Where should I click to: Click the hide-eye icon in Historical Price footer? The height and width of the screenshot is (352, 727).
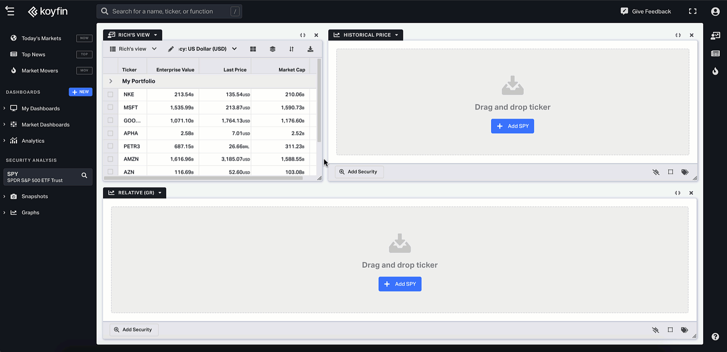[x=656, y=172]
